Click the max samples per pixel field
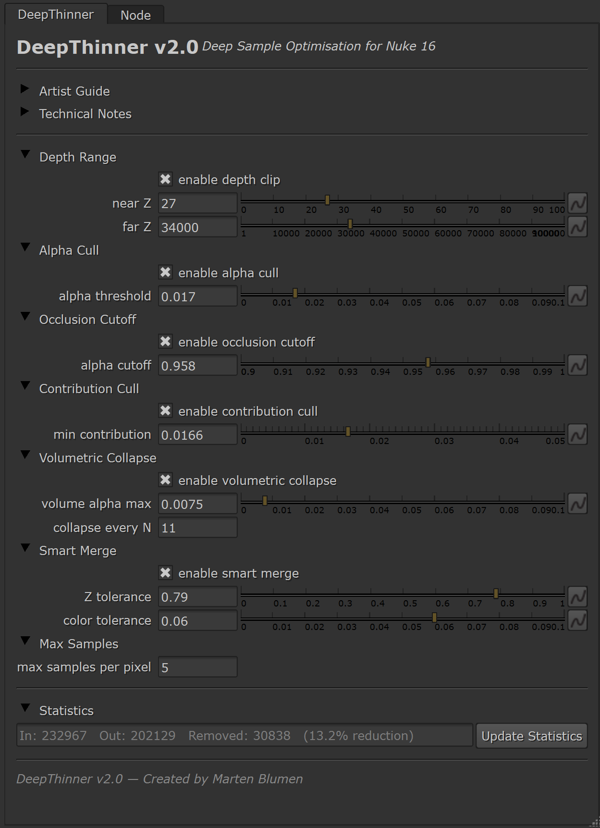 197,667
